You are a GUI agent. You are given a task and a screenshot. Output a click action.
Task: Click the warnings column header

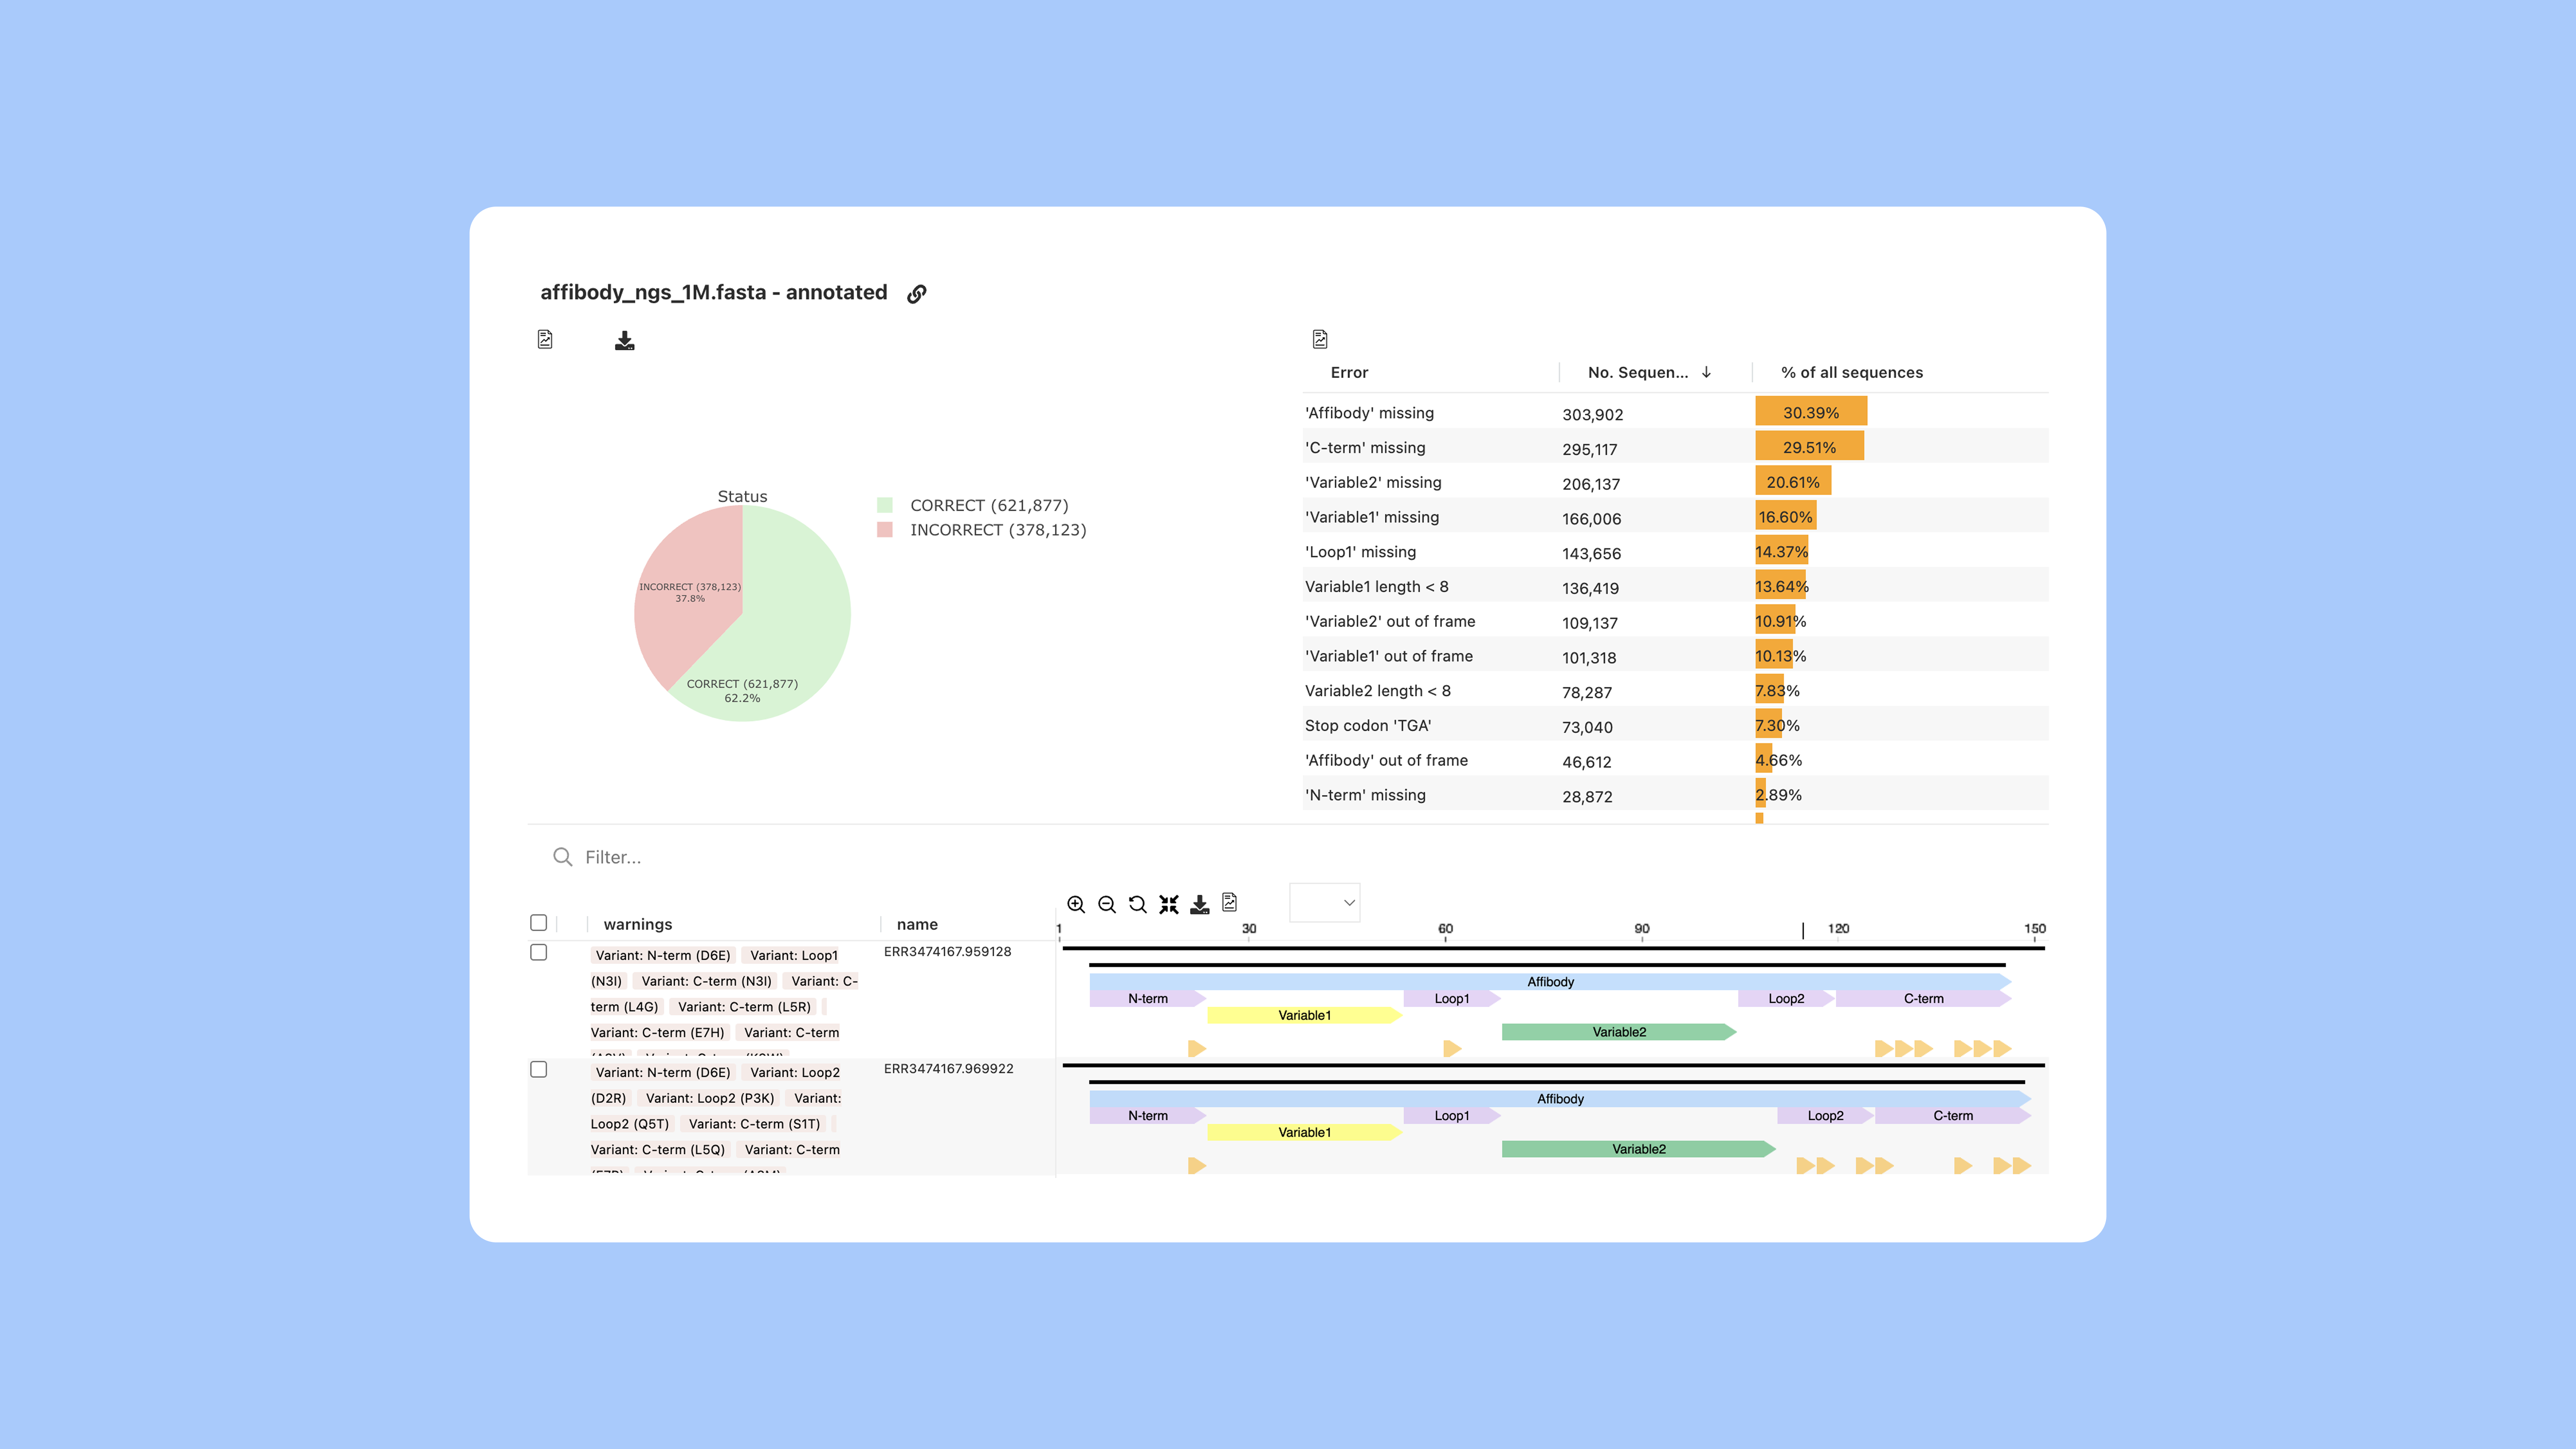638,924
